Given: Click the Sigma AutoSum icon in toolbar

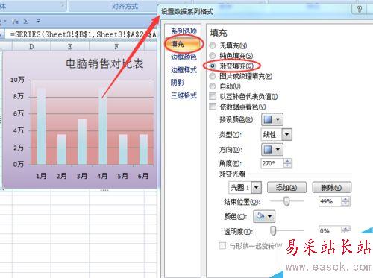Looking at the screenshot, I should (26, 22).
